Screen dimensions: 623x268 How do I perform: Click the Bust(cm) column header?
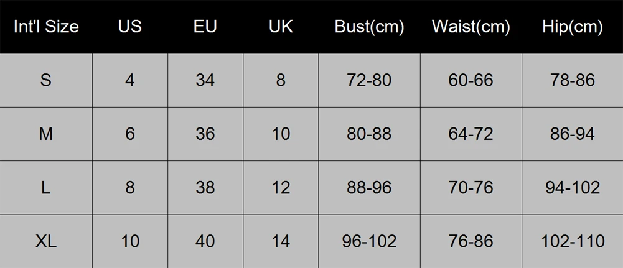click(369, 27)
